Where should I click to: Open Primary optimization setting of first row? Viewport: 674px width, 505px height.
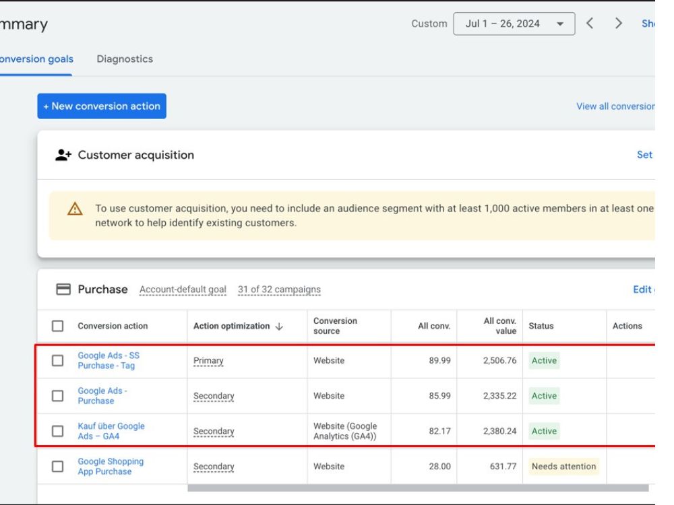[x=208, y=361]
